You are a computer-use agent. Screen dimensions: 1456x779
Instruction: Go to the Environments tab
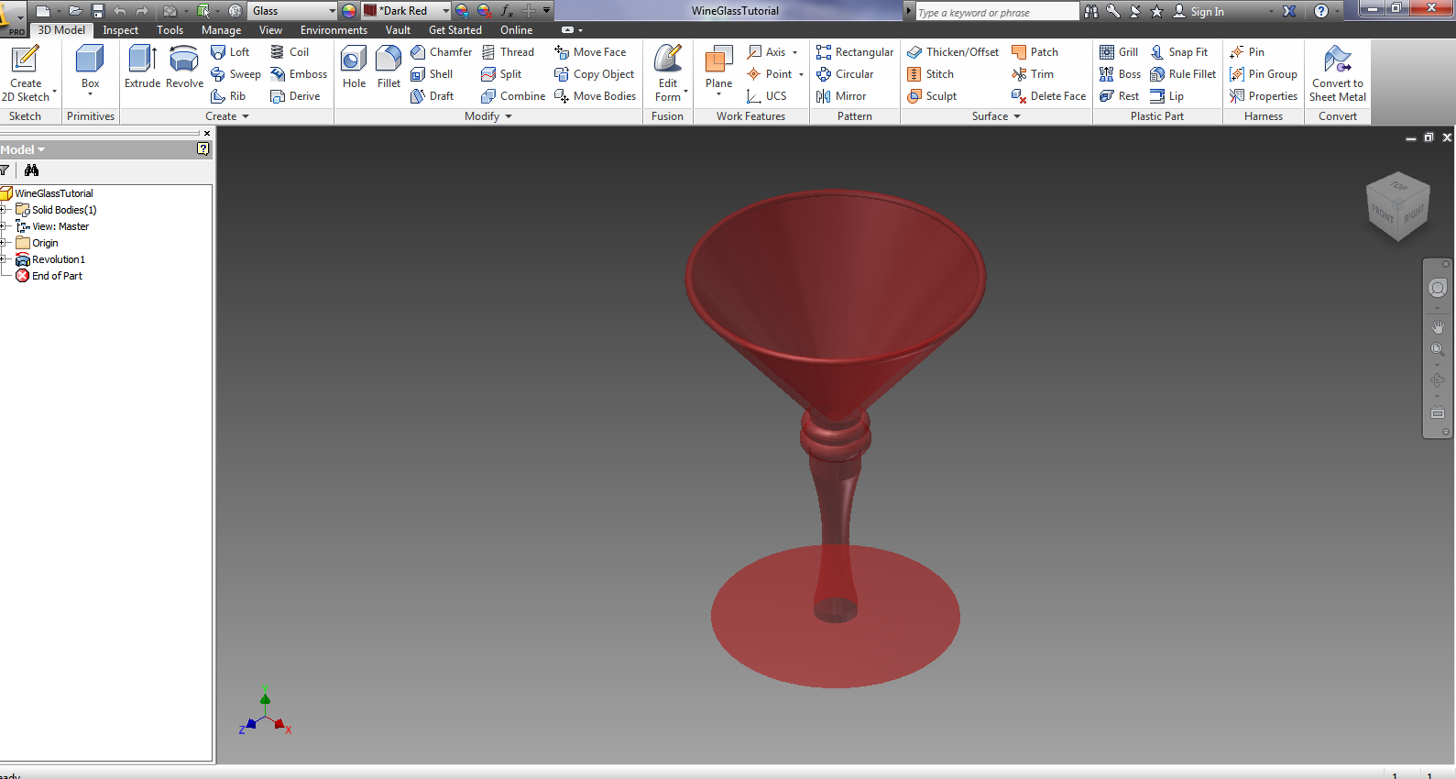click(334, 30)
